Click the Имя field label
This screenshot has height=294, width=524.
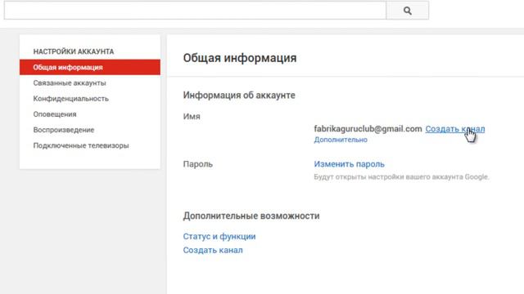[x=192, y=116]
